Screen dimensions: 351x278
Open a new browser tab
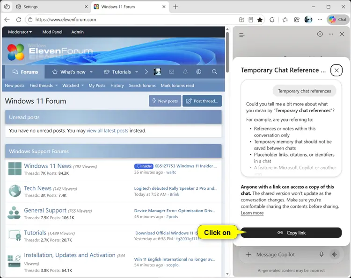pos(175,7)
